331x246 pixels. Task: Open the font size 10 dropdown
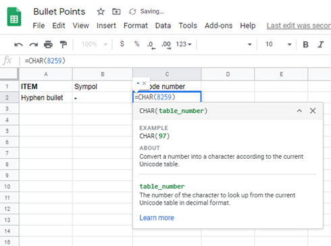pyautogui.click(x=278, y=44)
